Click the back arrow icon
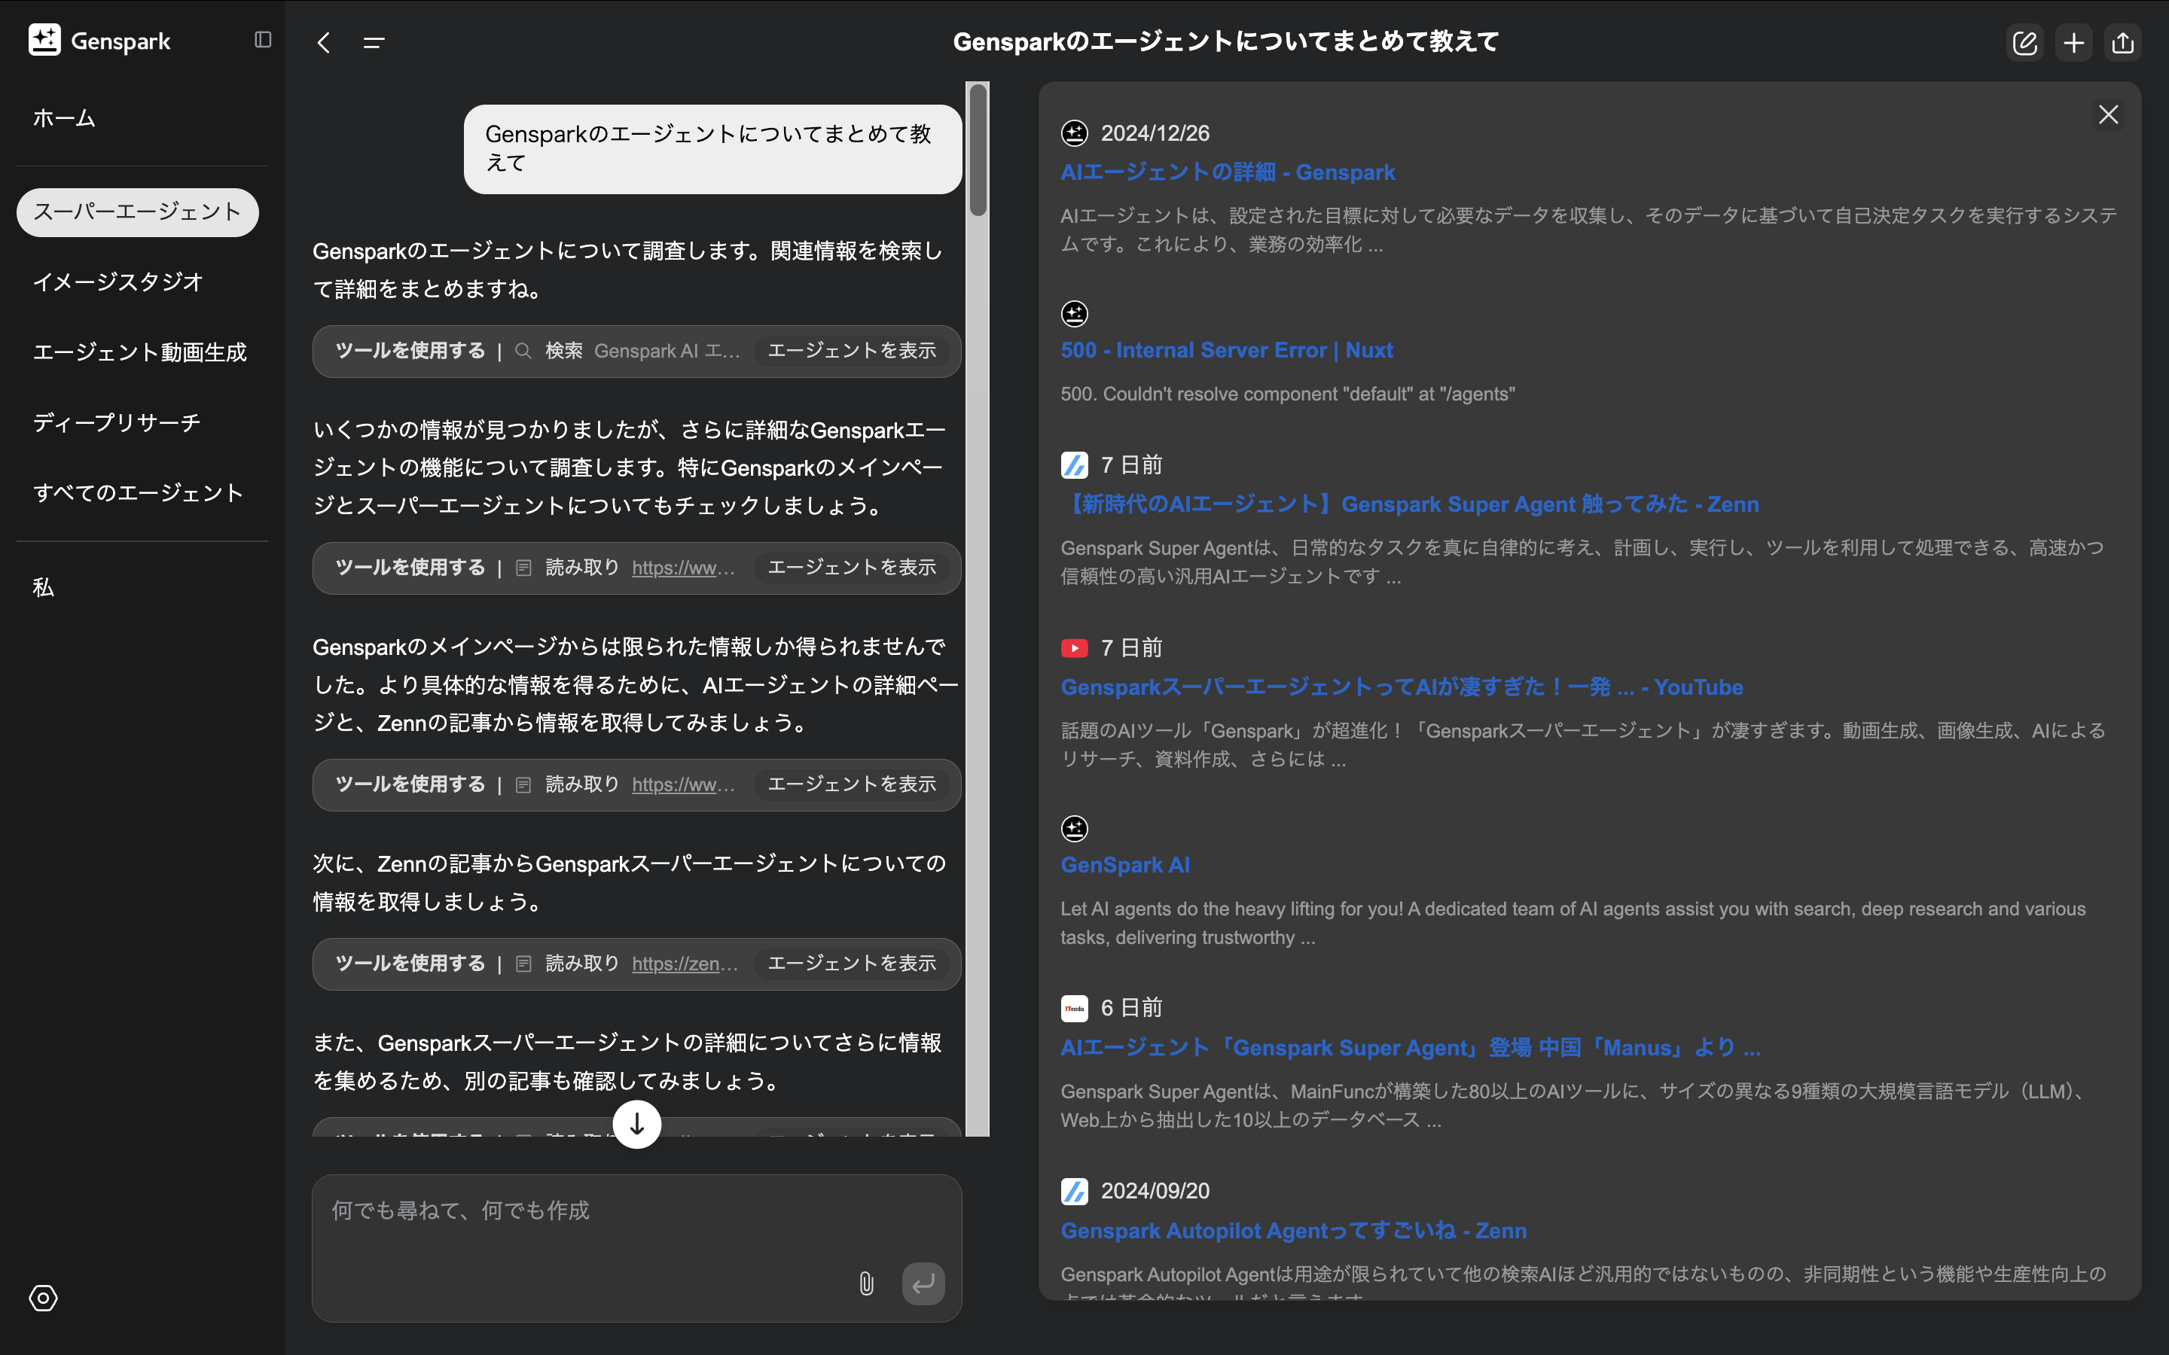Screen dimensions: 2169x1355 point(324,42)
